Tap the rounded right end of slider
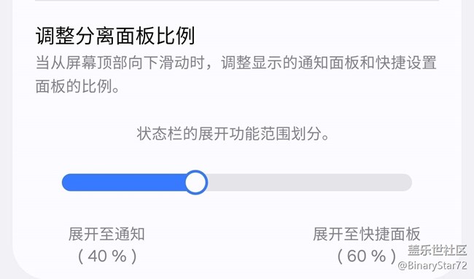Image resolution: width=474 pixels, height=279 pixels. (x=407, y=182)
